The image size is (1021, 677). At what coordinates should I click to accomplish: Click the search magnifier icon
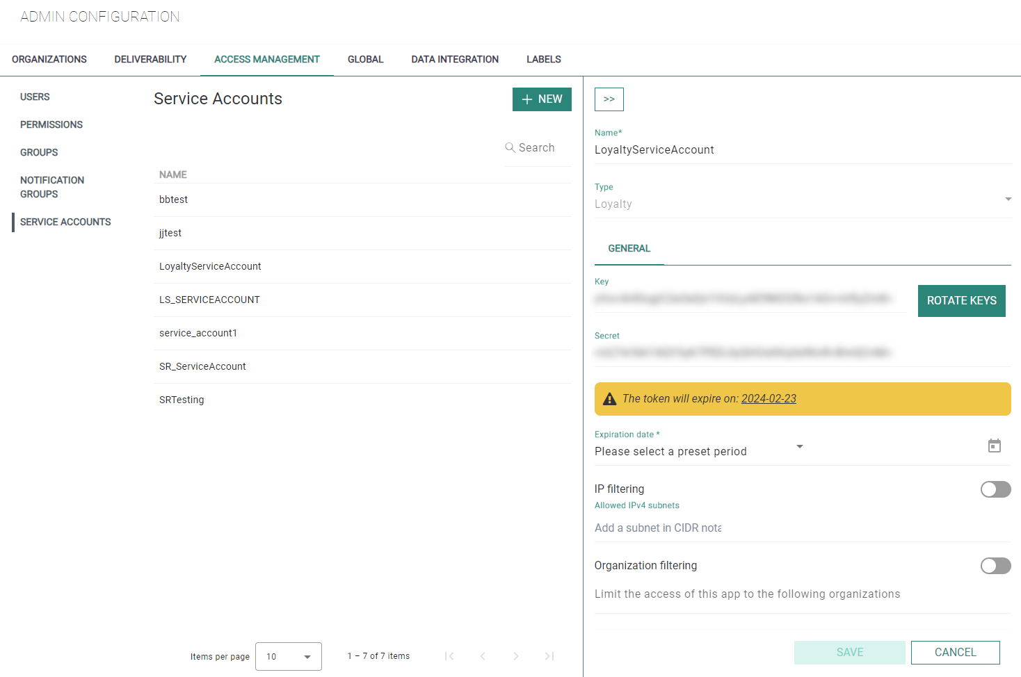click(x=510, y=147)
